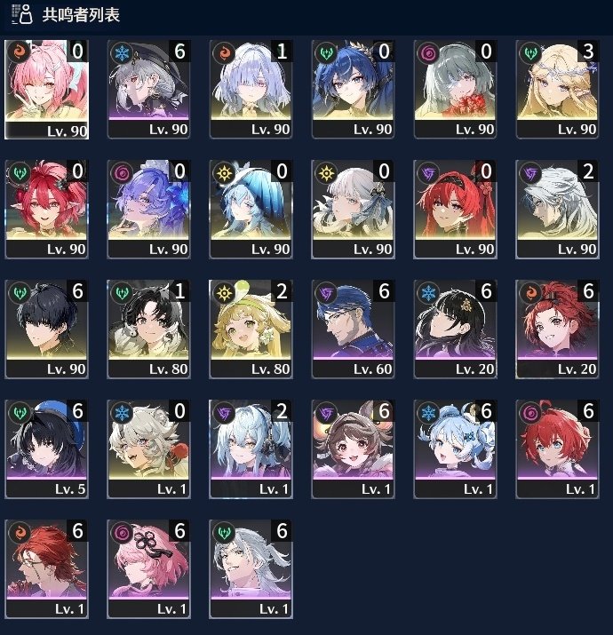613x635 pixels.
Task: Select the Lv. 80 black-haired resonator with chain 1
Action: pos(148,329)
